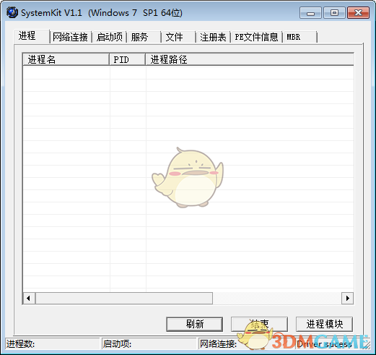The width and height of the screenshot is (376, 355).
Task: Sort by the 进程名 column header
Action: tap(66, 59)
